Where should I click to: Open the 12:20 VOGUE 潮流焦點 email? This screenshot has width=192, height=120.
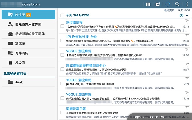[x=120, y=55]
